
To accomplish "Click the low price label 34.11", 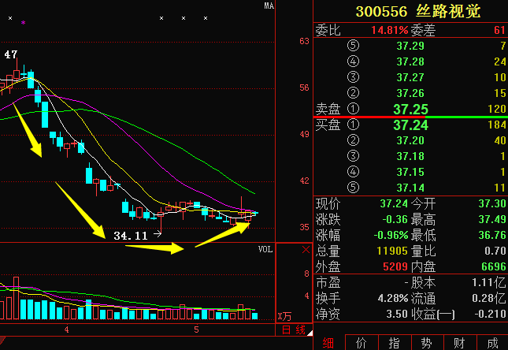I will 131,236.
